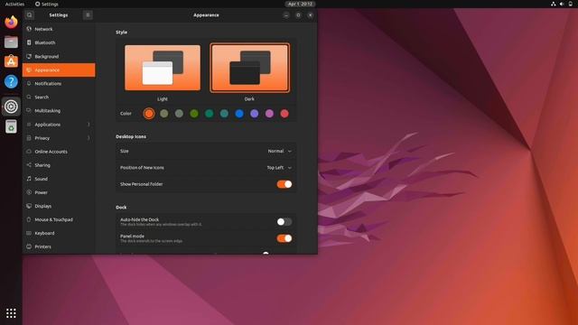Open Firefox from the dock
The width and height of the screenshot is (578, 325).
(11, 22)
